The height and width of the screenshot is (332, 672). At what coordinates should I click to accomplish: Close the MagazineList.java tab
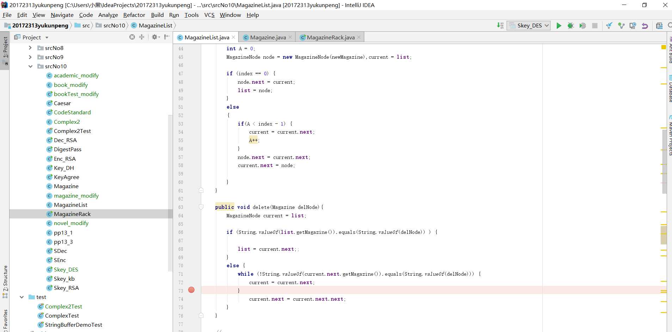click(233, 37)
